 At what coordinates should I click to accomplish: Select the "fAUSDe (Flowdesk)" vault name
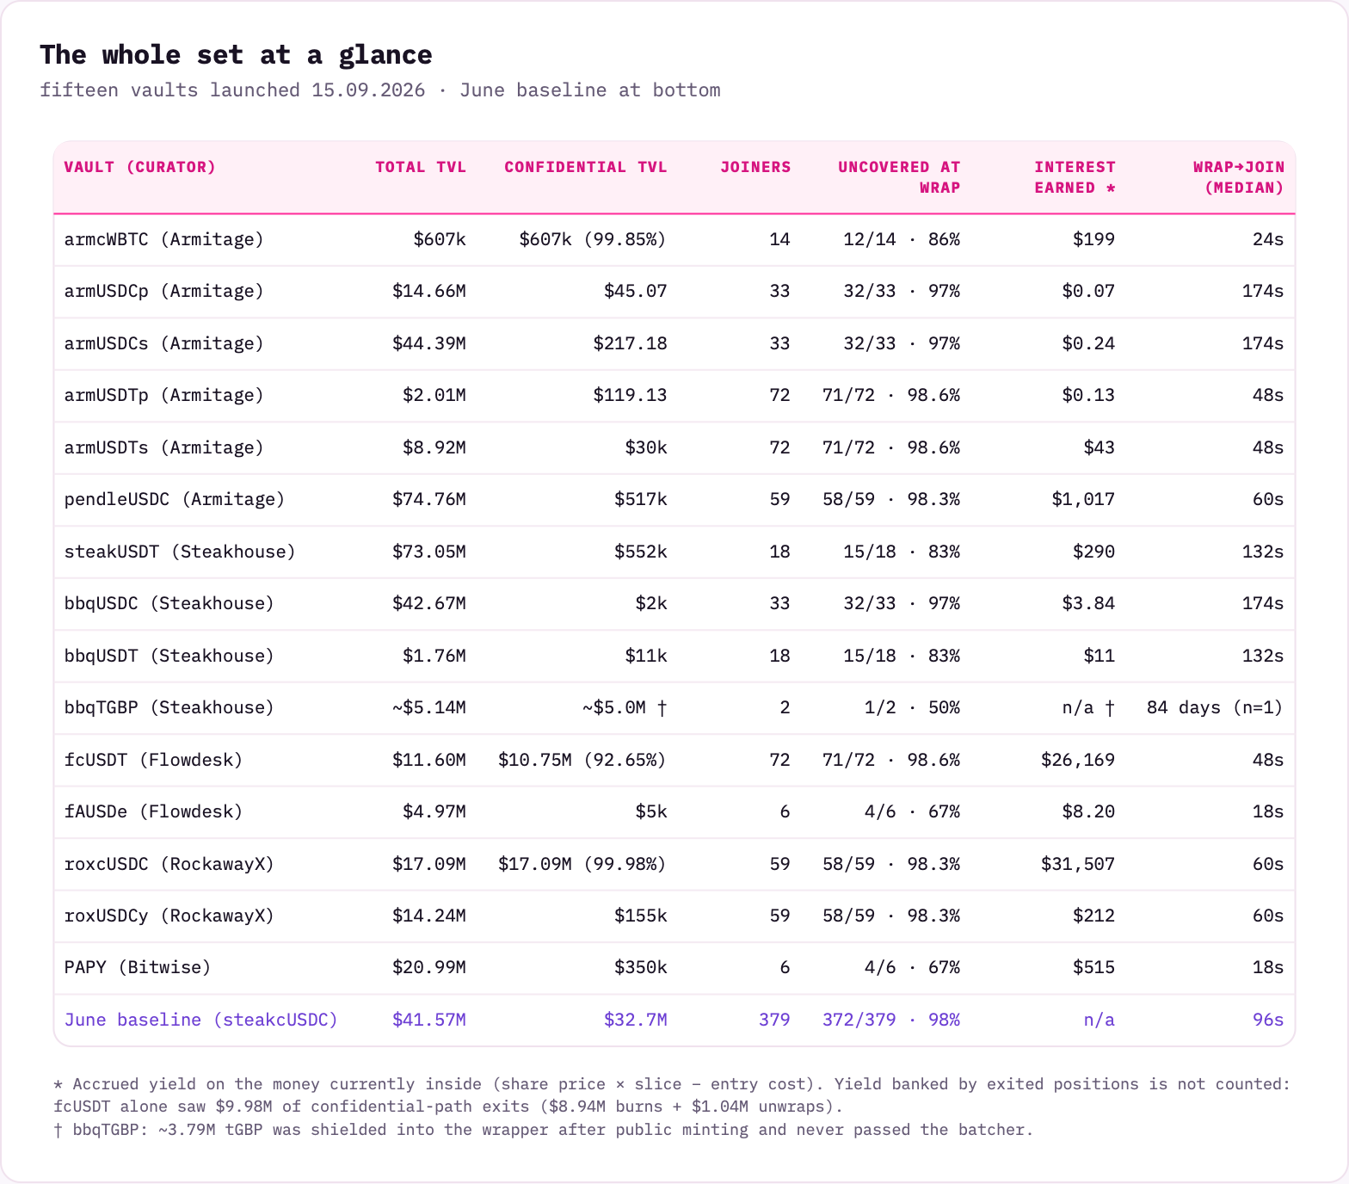tap(154, 811)
